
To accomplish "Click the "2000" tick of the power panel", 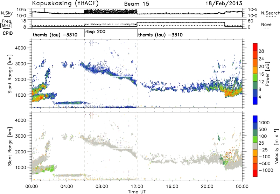I will click(20, 79).
